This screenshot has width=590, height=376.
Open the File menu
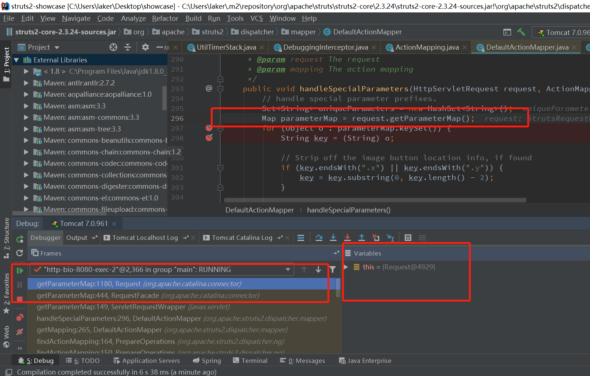(9, 18)
